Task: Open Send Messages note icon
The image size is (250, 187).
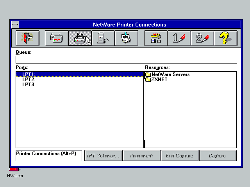Action: (x=126, y=38)
